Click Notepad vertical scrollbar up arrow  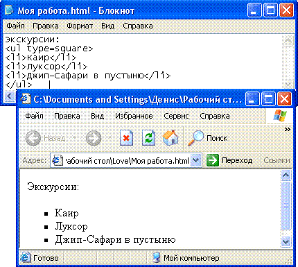(288, 41)
